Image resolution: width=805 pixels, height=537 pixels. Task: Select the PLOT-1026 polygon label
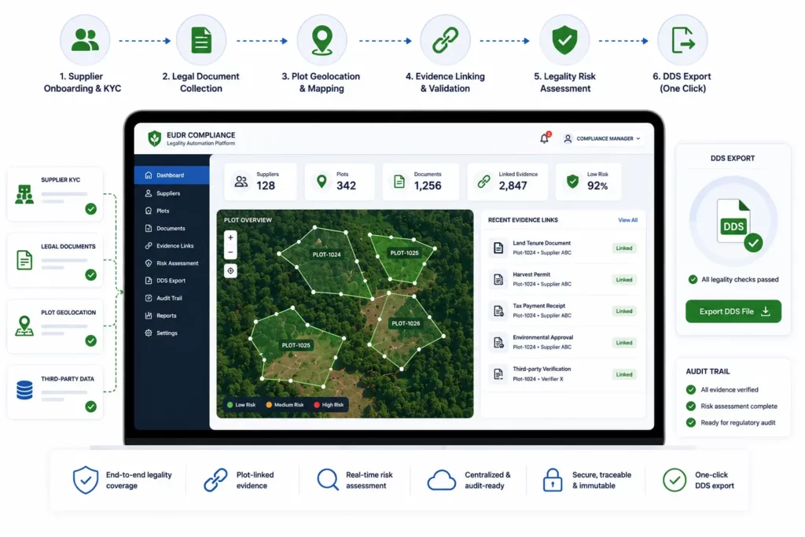tap(406, 323)
